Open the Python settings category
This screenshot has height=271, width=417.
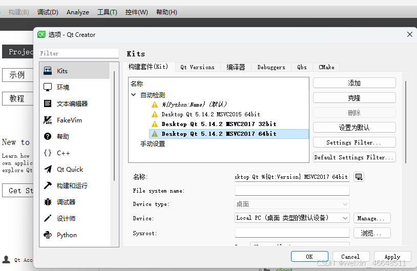pos(67,235)
